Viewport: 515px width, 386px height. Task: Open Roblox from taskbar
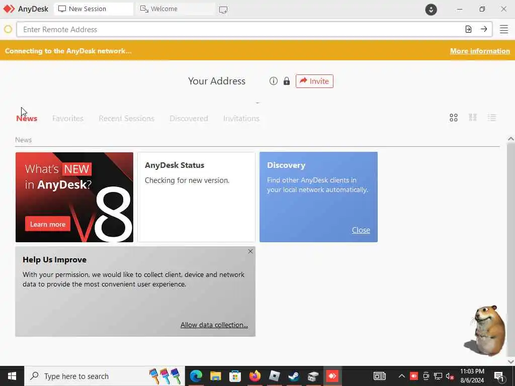[274, 376]
